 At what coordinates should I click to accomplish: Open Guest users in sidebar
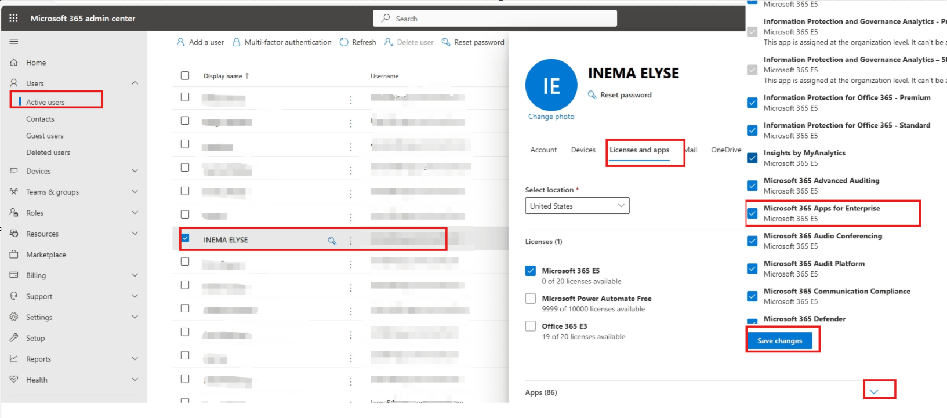[45, 136]
